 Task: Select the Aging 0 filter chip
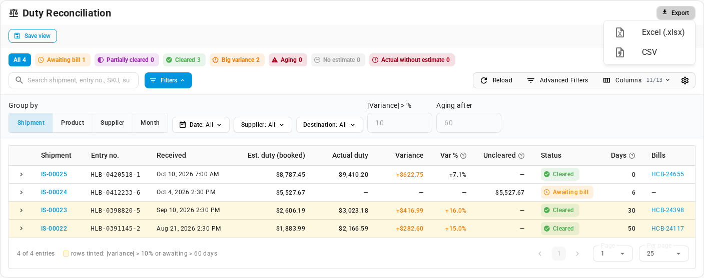click(288, 60)
